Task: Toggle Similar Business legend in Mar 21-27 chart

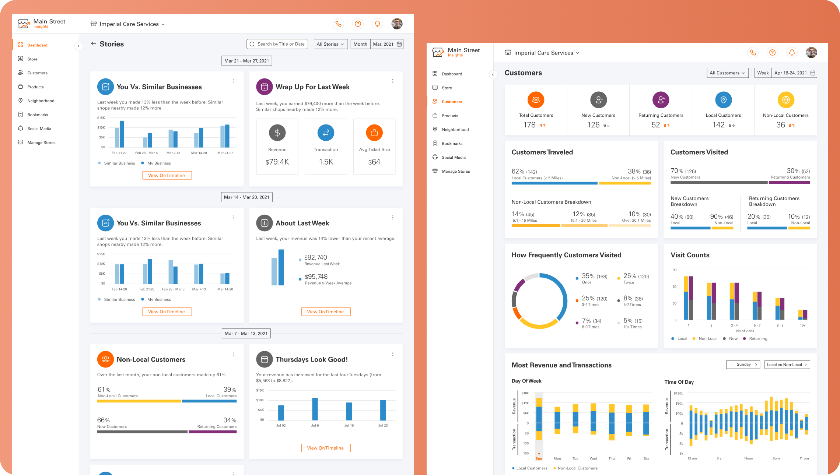Action: 116,163
